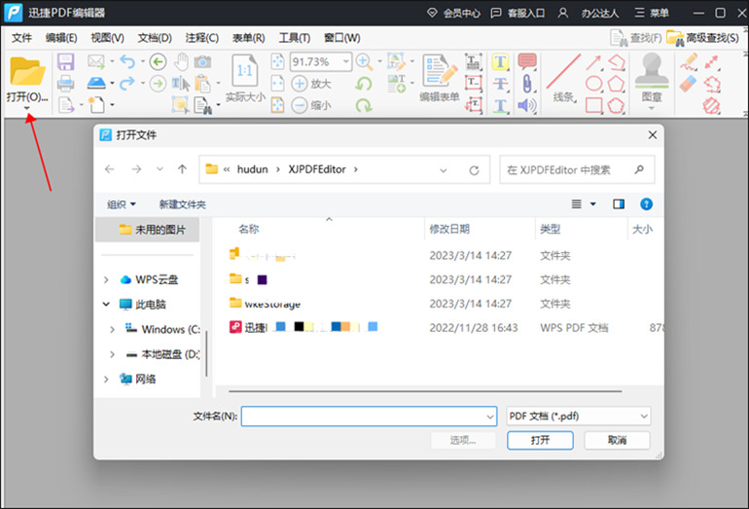Screen dimensions: 749x509
Task: Click the Edit form (编辑表单) icon
Action: [x=439, y=70]
